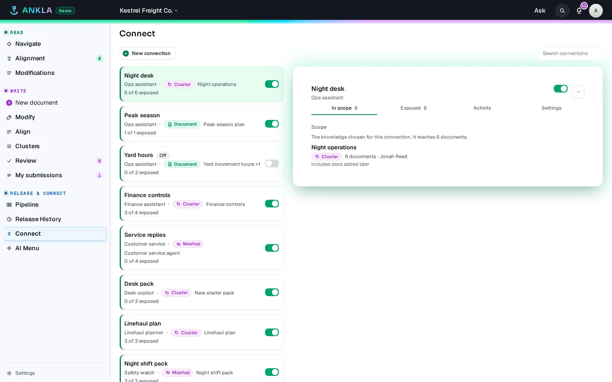The width and height of the screenshot is (612, 382).
Task: Click the New document plus icon
Action: (9, 103)
